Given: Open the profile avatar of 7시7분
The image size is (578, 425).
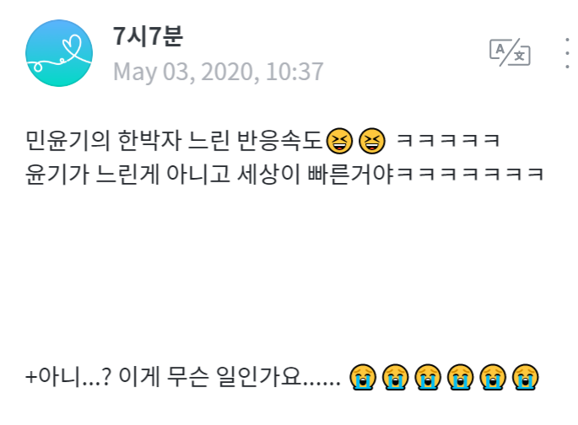Looking at the screenshot, I should [59, 53].
